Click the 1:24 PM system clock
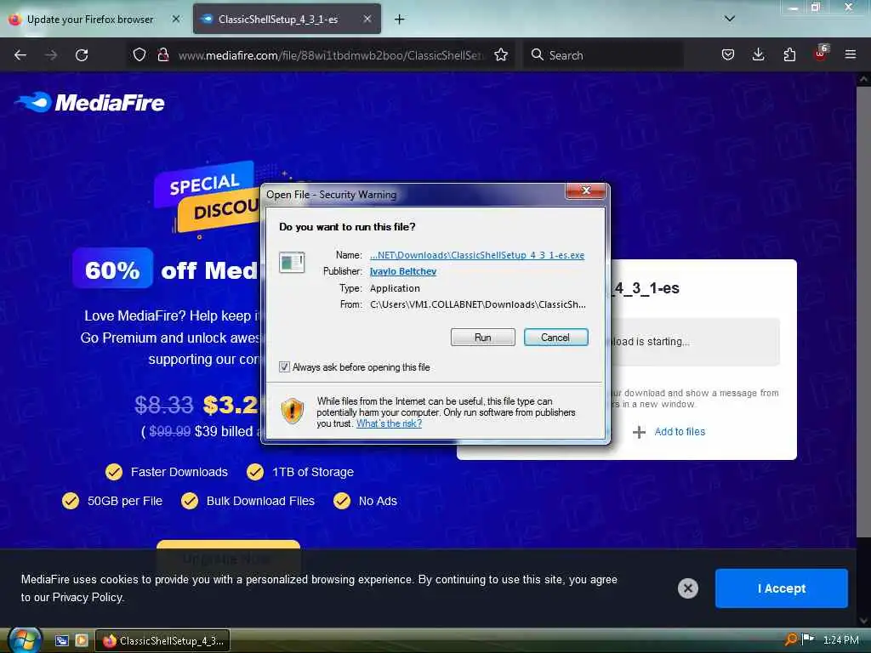Image resolution: width=871 pixels, height=653 pixels. click(x=841, y=640)
